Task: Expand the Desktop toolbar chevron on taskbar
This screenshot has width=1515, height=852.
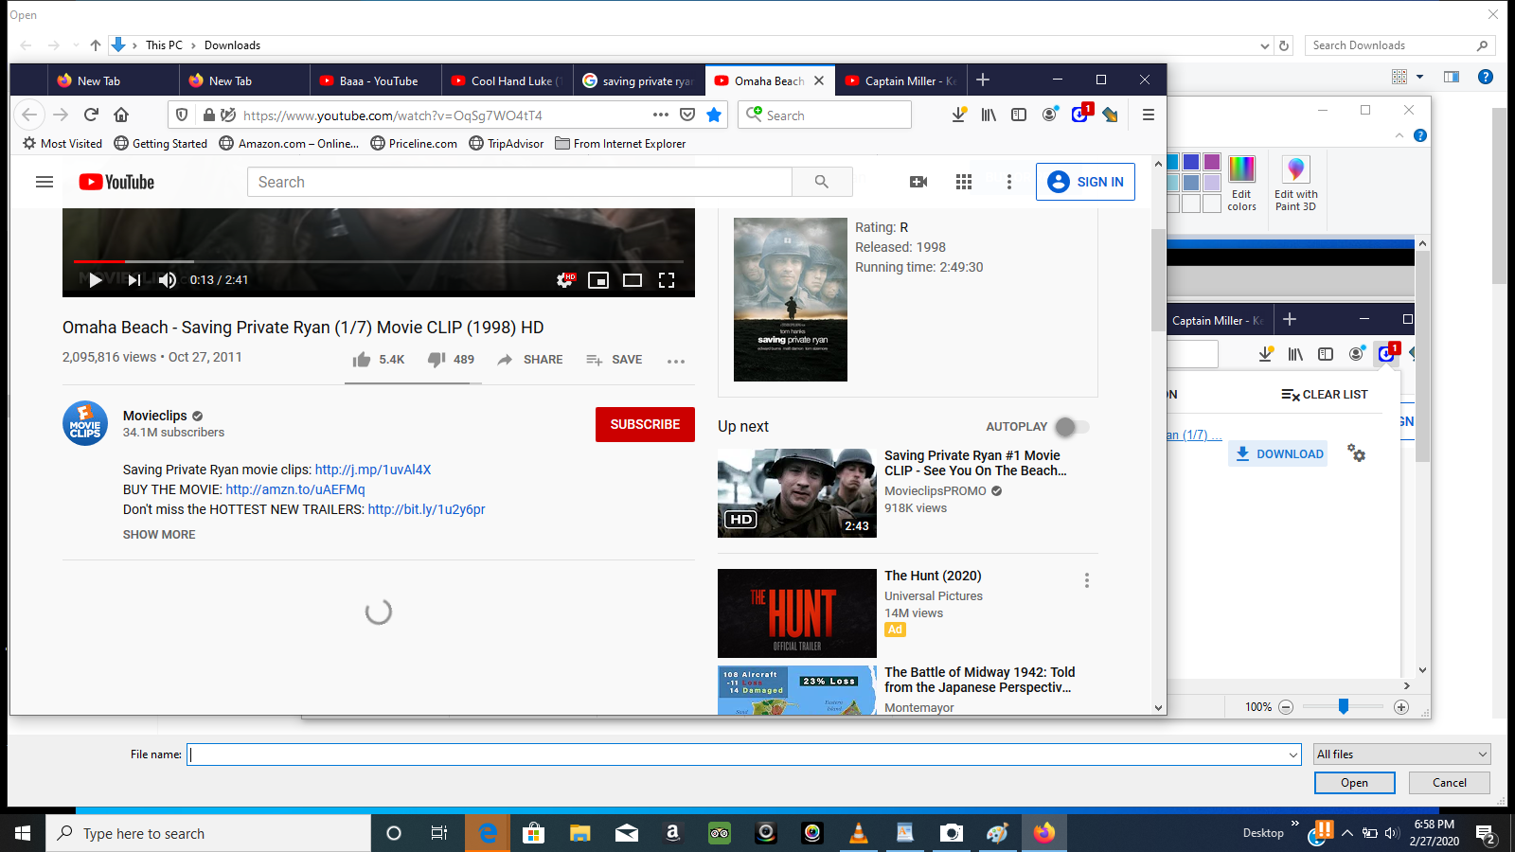Action: tap(1294, 825)
